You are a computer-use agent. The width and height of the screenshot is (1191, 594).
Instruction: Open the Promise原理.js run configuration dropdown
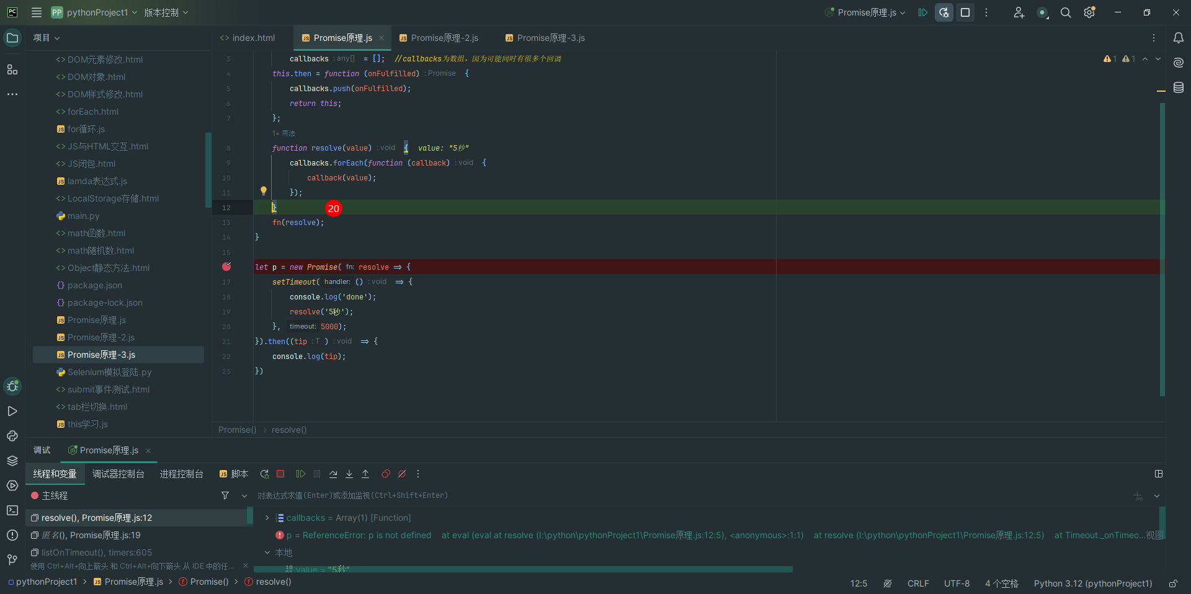(865, 12)
